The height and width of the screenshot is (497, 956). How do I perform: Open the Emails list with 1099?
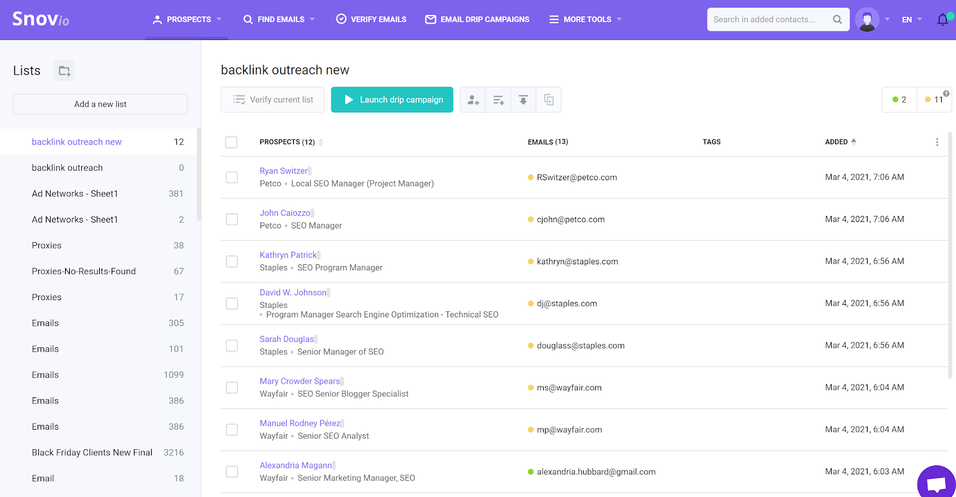[99, 375]
